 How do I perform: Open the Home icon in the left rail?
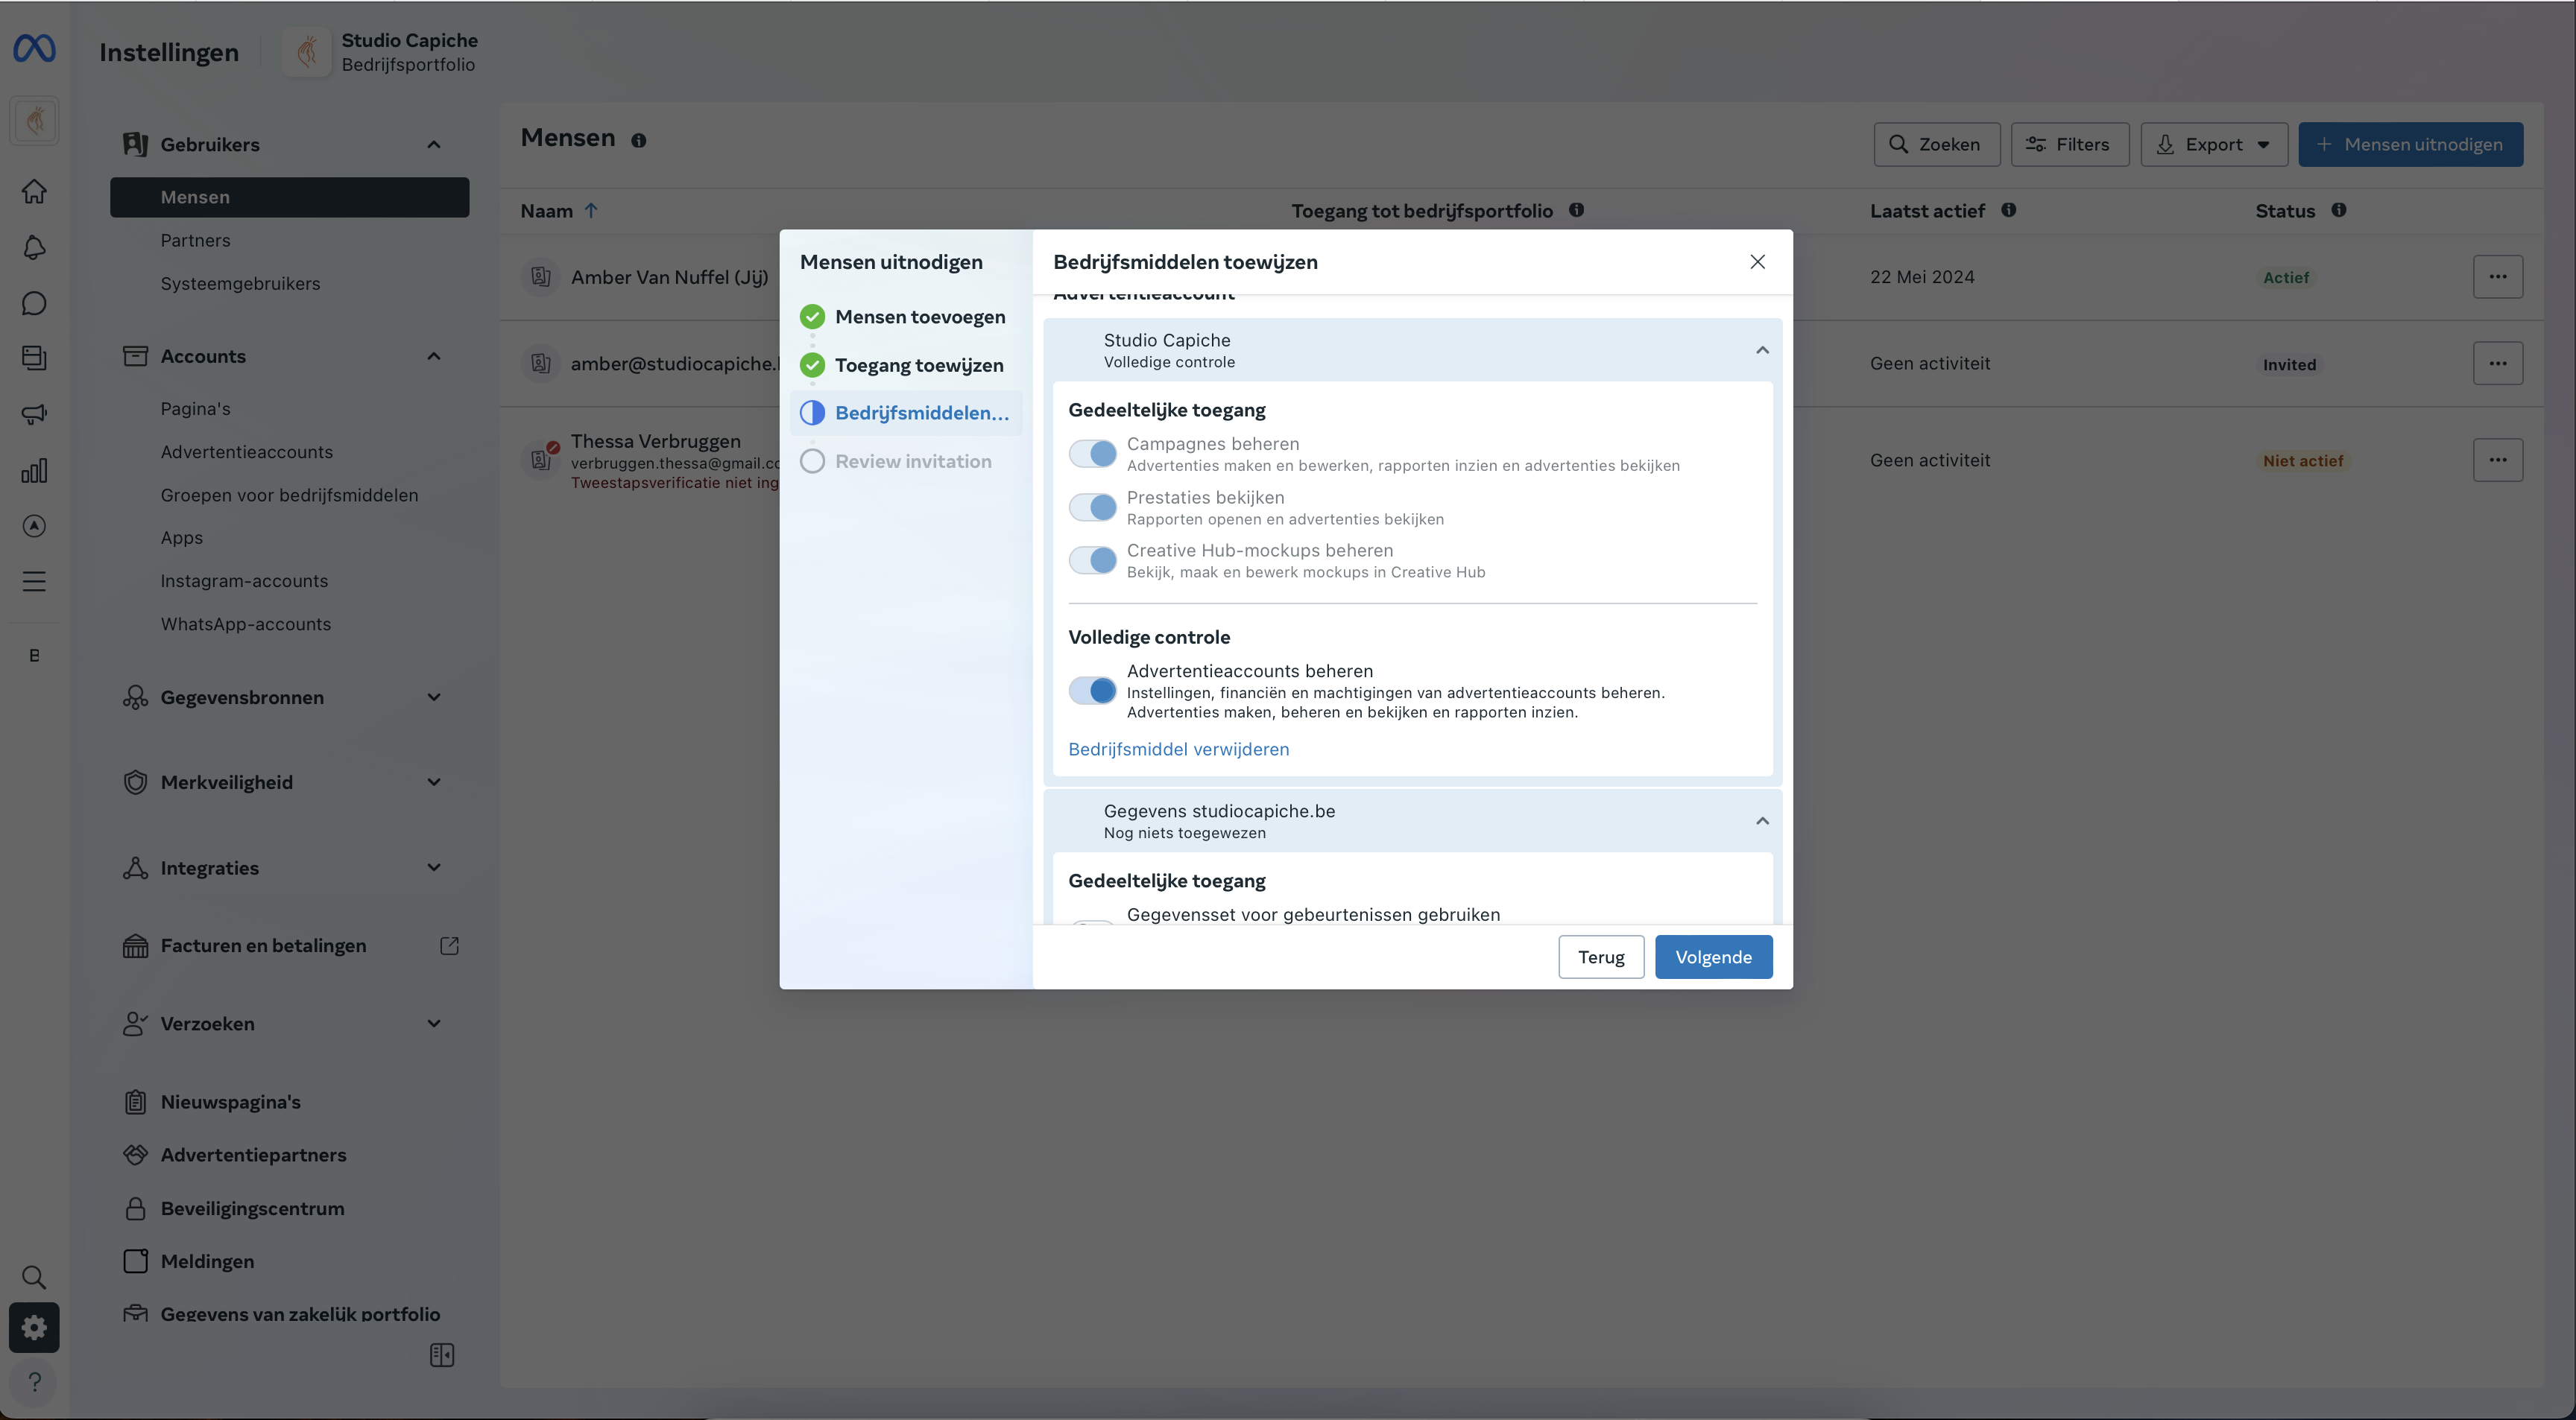34,191
